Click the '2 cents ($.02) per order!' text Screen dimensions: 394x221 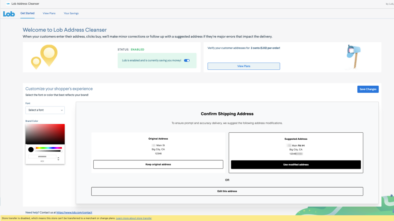(x=265, y=48)
